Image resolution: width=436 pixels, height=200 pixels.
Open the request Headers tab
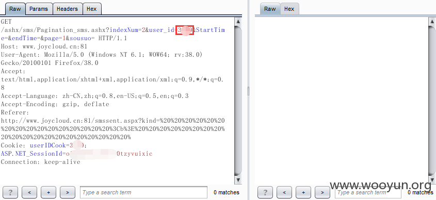(67, 9)
